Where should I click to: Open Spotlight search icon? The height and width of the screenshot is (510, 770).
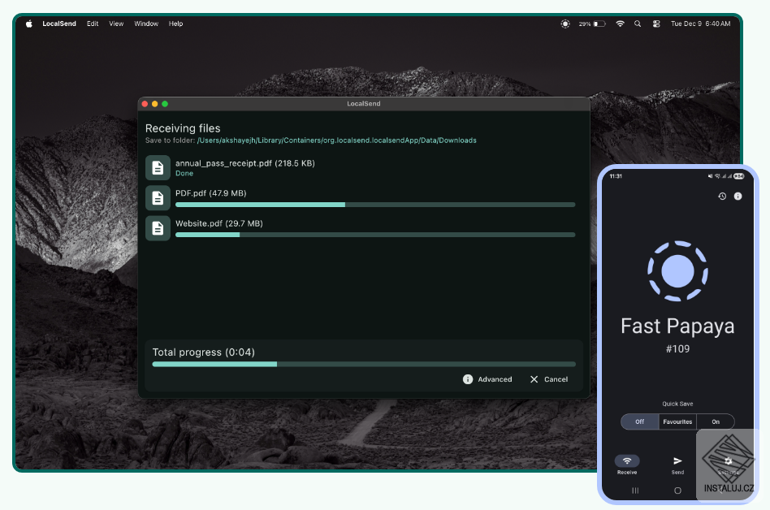tap(638, 24)
